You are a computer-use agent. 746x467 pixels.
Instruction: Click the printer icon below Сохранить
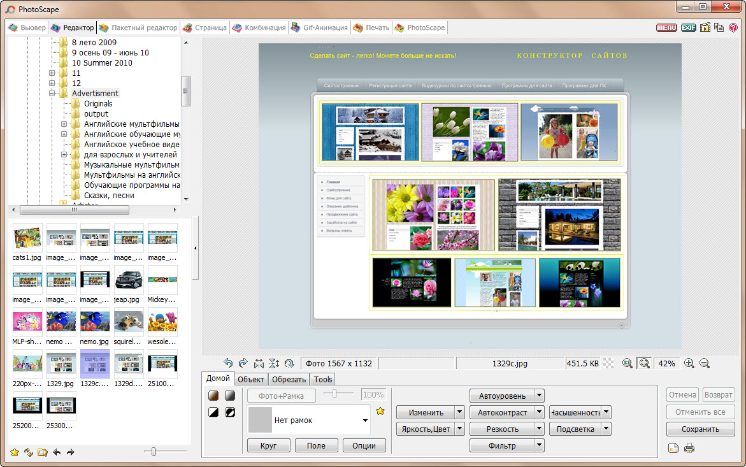(689, 448)
